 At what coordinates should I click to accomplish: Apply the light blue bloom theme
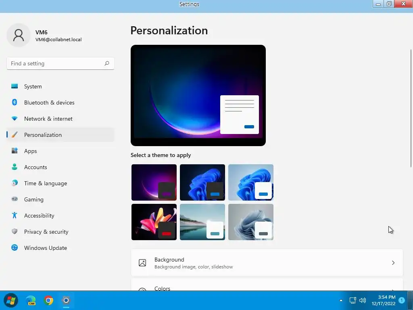[251, 182]
